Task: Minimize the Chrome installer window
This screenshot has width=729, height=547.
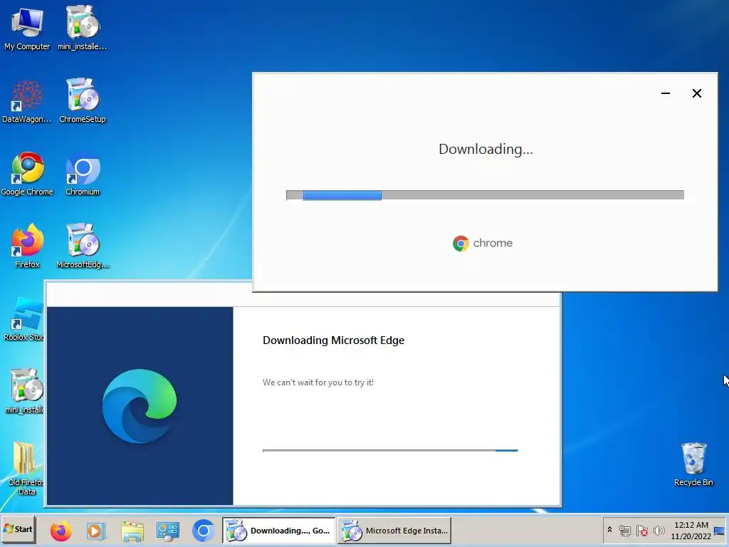Action: pos(666,93)
